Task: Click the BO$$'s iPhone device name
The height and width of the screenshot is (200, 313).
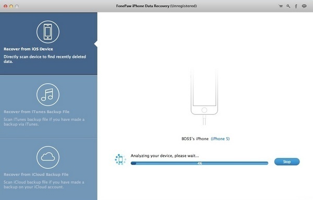Action: [x=195, y=139]
